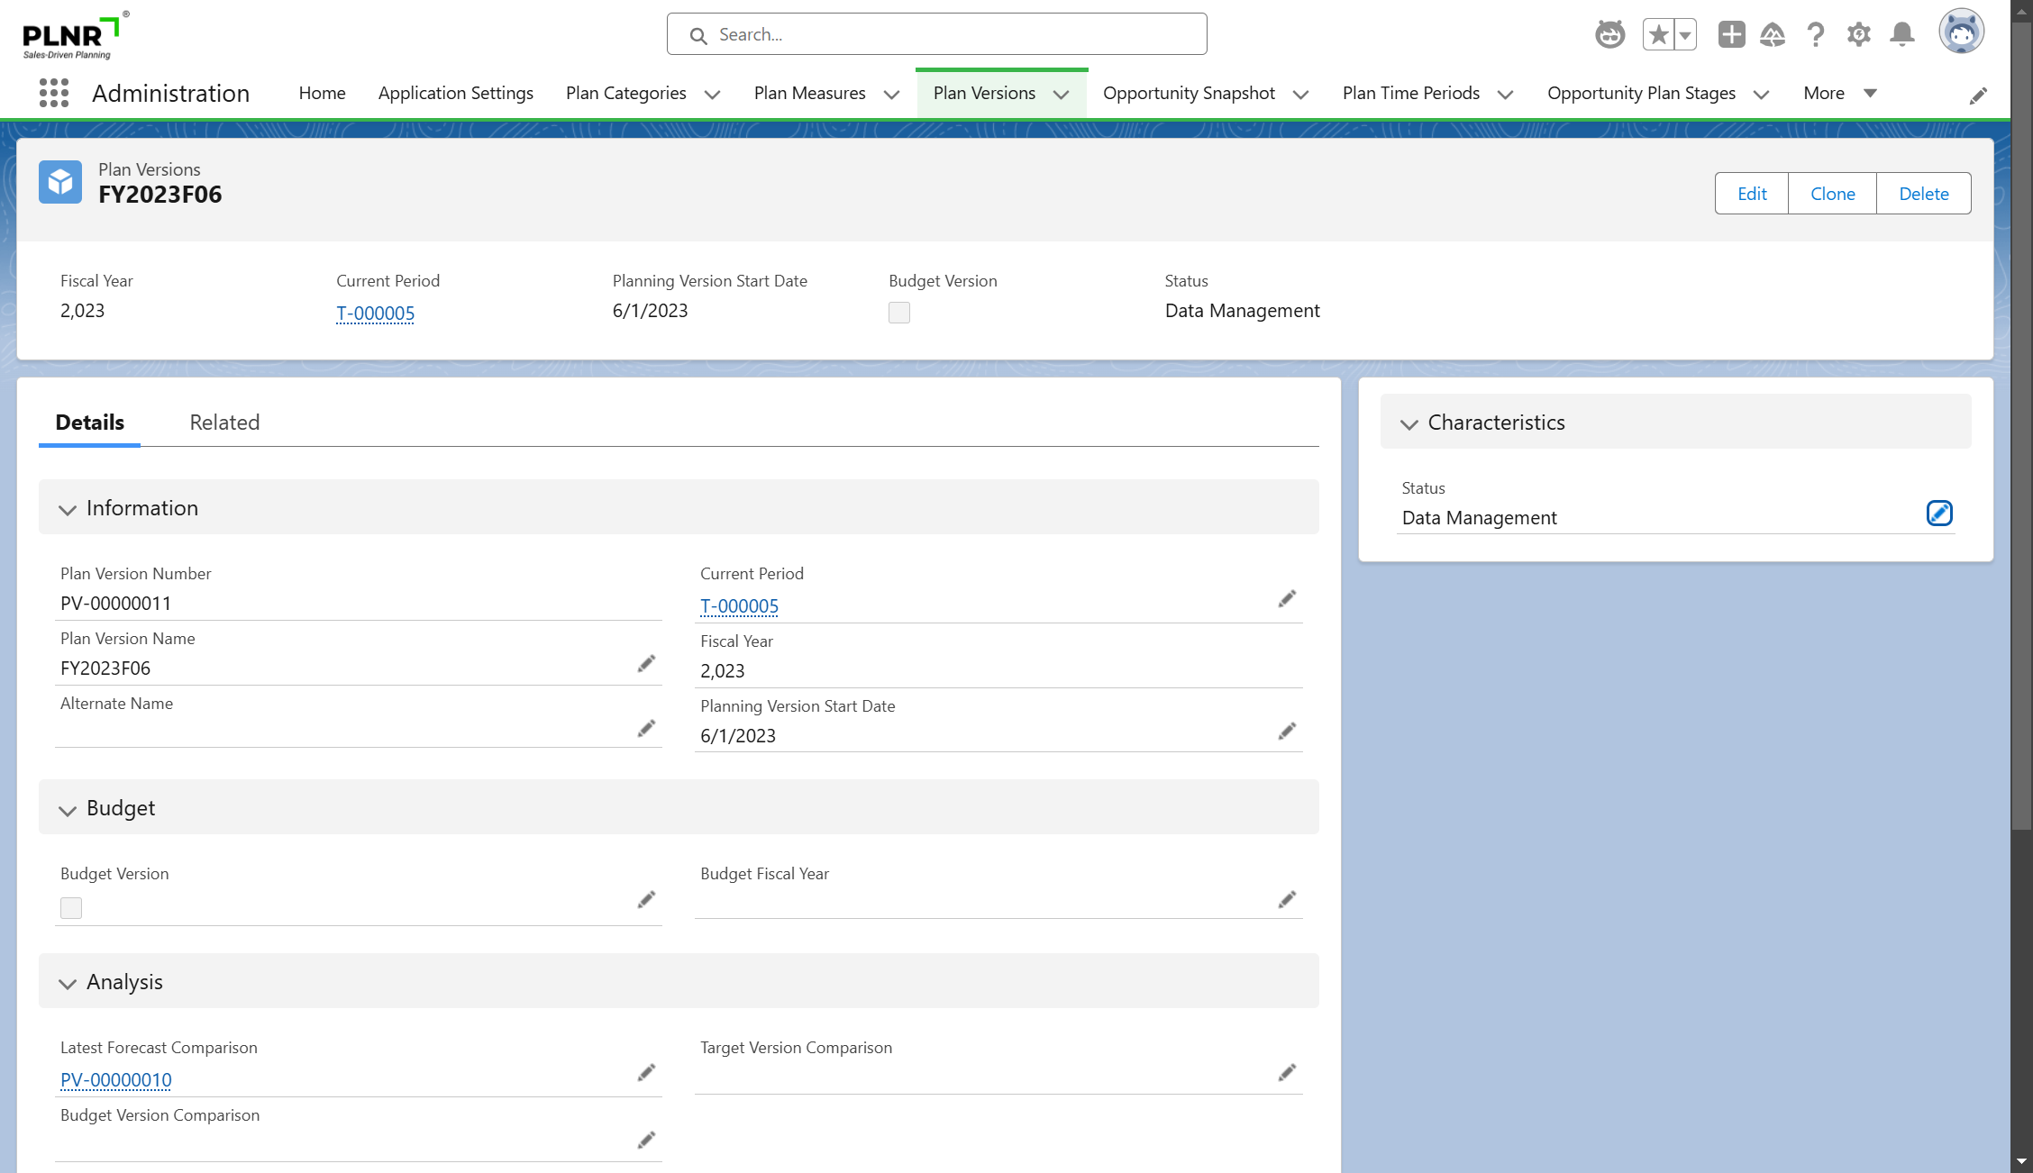Open the App Launcher grid icon
This screenshot has width=2033, height=1173.
[54, 93]
